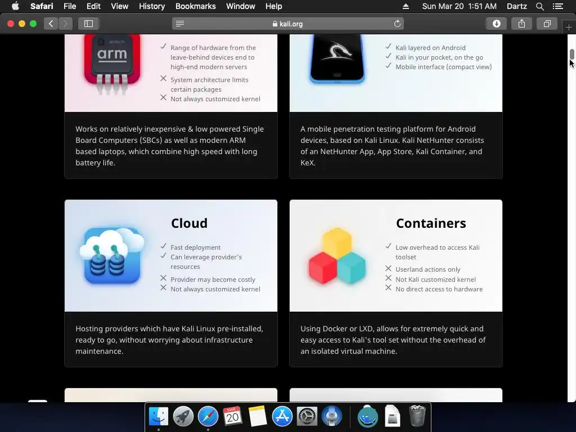Viewport: 576px width, 432px height.
Task: Add a new tab with the plus button
Action: pos(569,27)
